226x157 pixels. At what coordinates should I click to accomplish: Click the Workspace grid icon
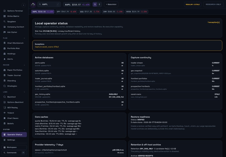tap(4, 147)
